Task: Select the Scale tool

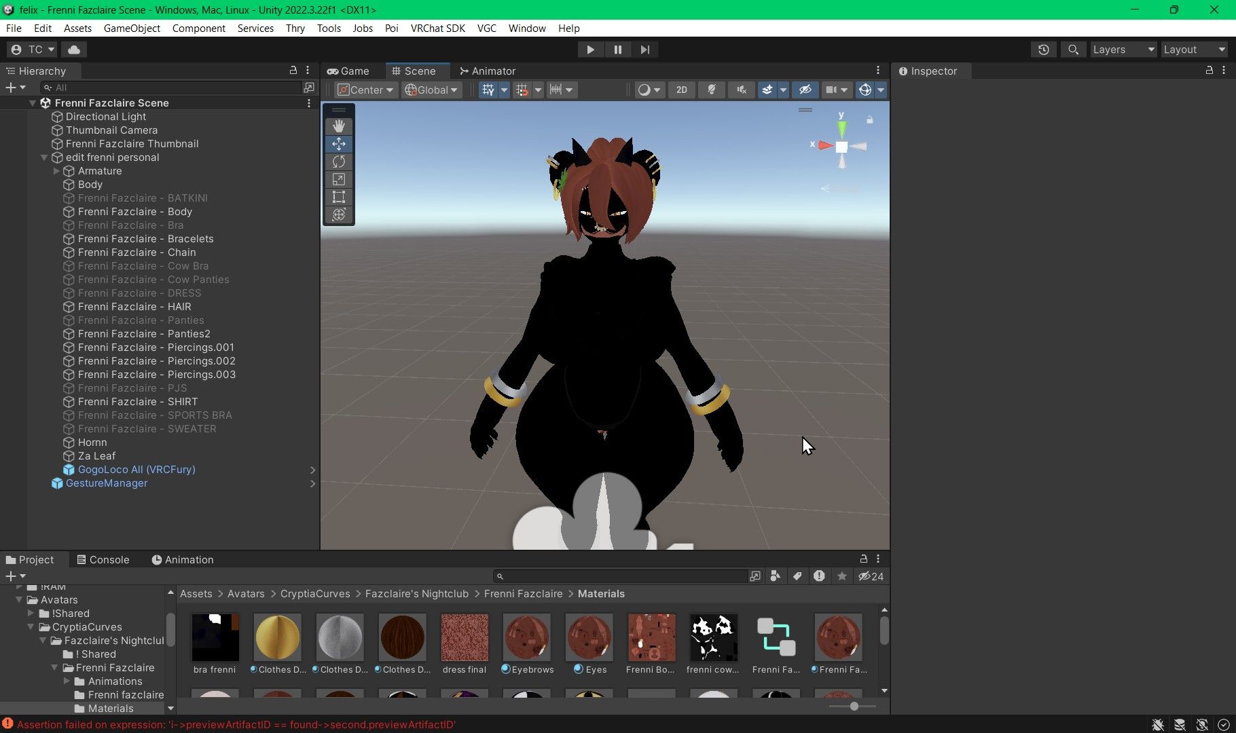Action: click(339, 179)
